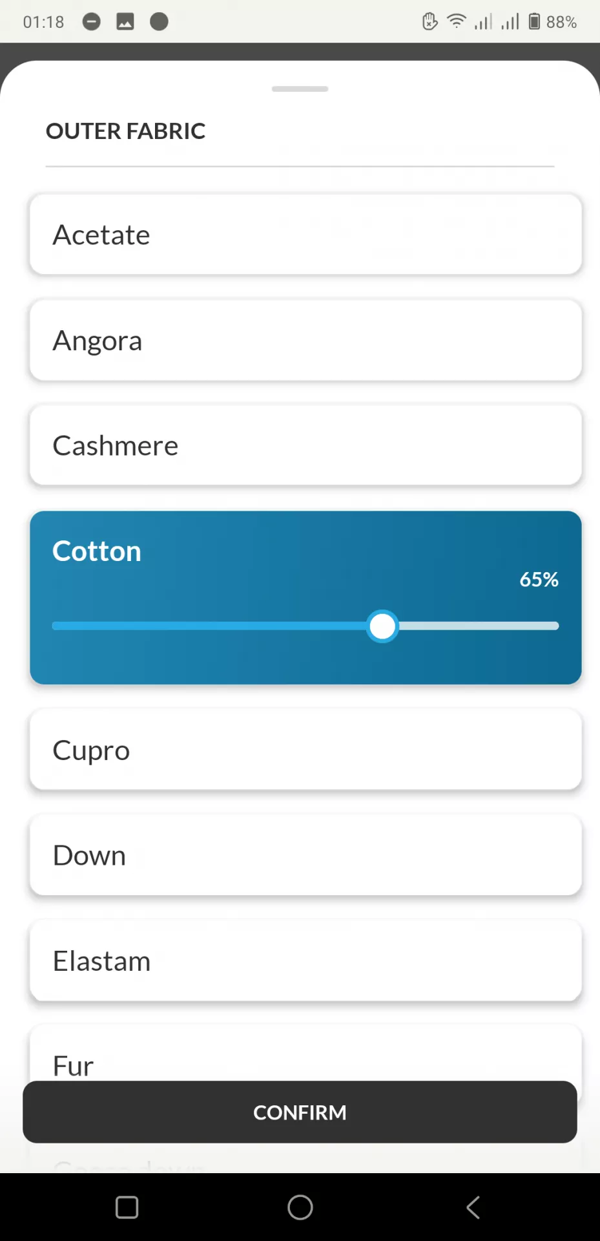Select the Angora fabric option
This screenshot has height=1241, width=600.
point(305,340)
